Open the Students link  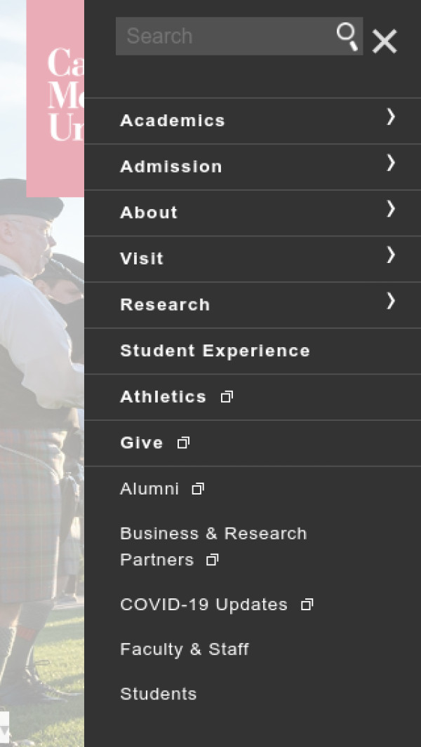coord(159,694)
